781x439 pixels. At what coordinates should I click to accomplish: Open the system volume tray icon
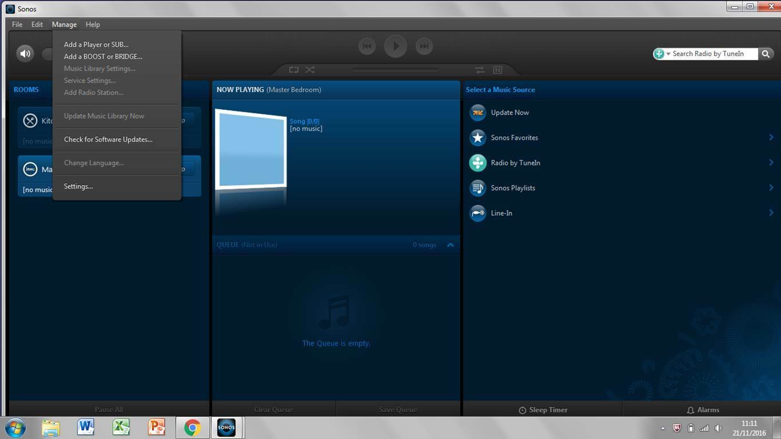pyautogui.click(x=719, y=428)
